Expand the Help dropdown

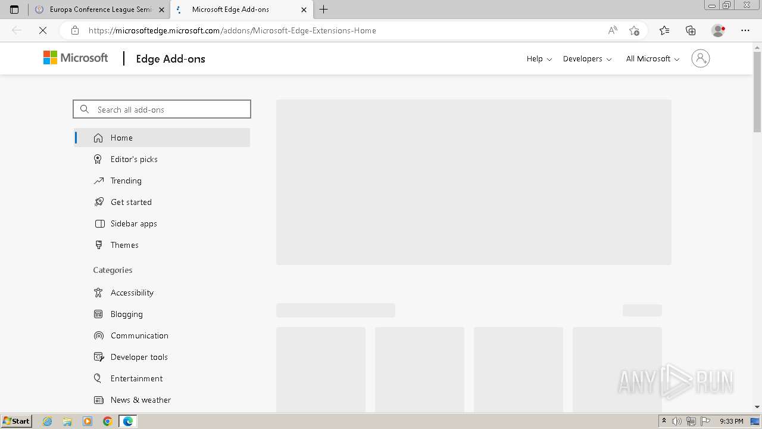pyautogui.click(x=539, y=58)
